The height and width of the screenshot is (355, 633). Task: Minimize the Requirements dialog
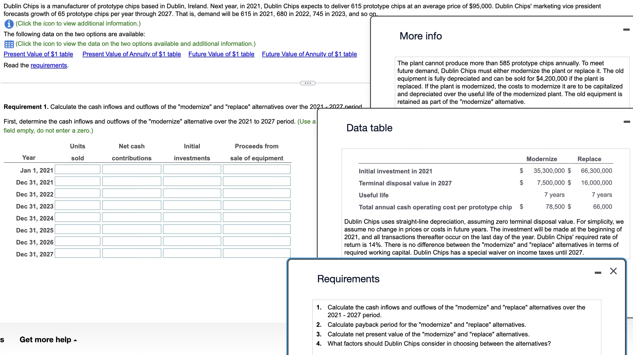tap(598, 273)
